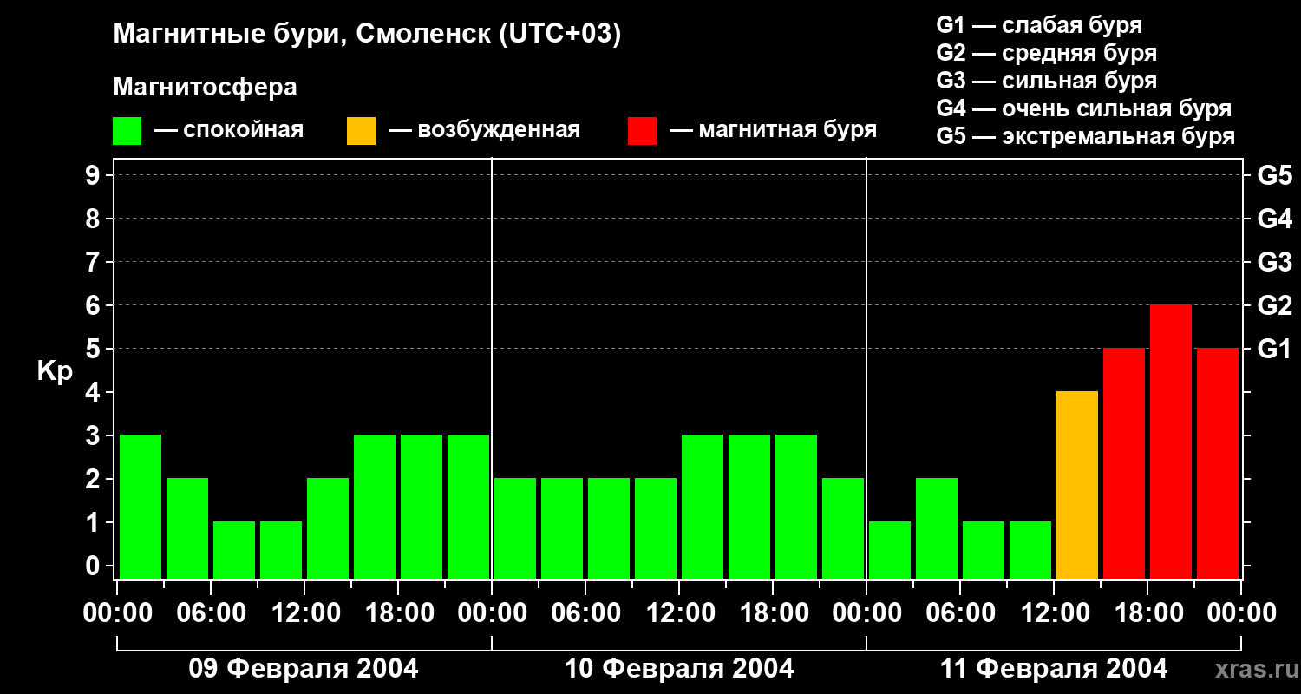1301x694 pixels.
Task: Open the xras.ru watermark link
Action: [x=1253, y=670]
